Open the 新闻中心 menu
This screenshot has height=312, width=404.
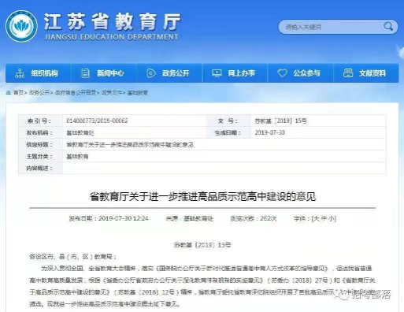tap(104, 73)
